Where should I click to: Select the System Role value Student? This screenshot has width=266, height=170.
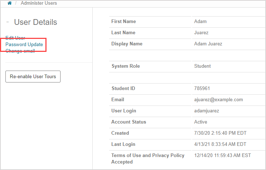(203, 66)
